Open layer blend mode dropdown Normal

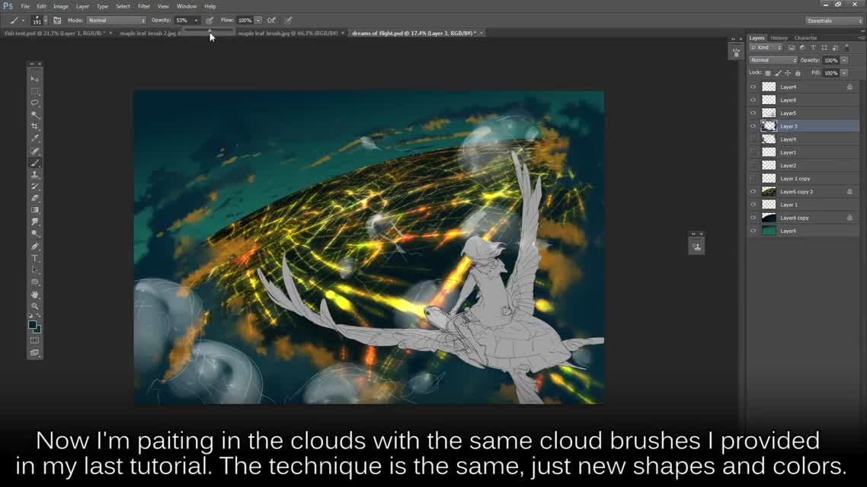[x=773, y=60]
